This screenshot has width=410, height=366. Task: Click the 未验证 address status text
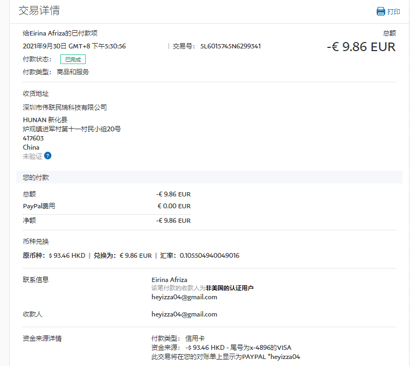32,156
